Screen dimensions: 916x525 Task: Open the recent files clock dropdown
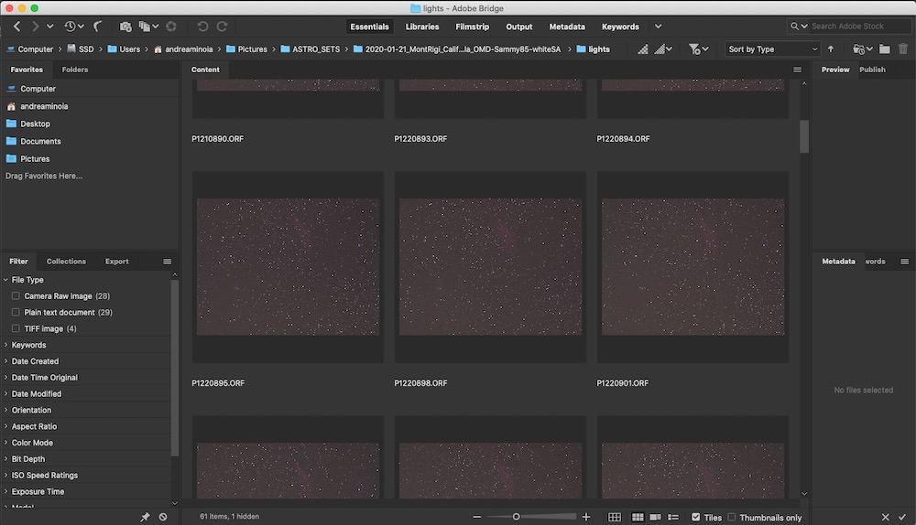pos(74,27)
